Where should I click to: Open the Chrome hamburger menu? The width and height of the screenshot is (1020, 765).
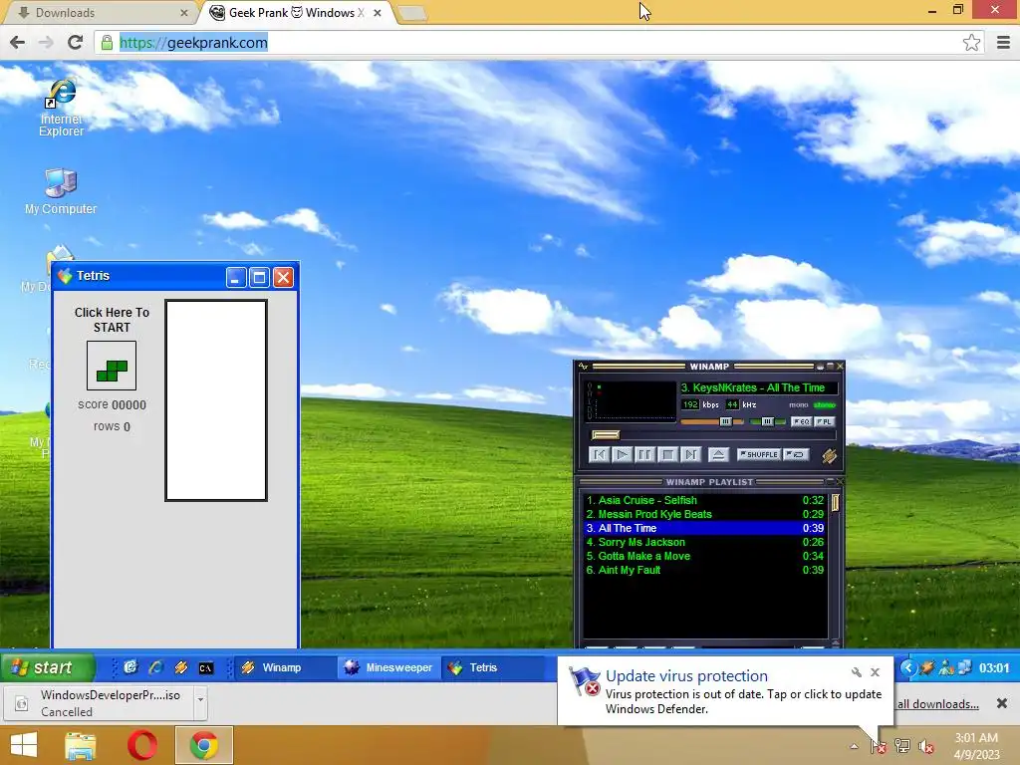click(x=1003, y=42)
